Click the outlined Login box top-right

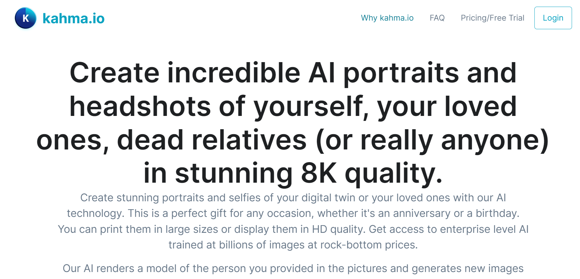pyautogui.click(x=553, y=18)
